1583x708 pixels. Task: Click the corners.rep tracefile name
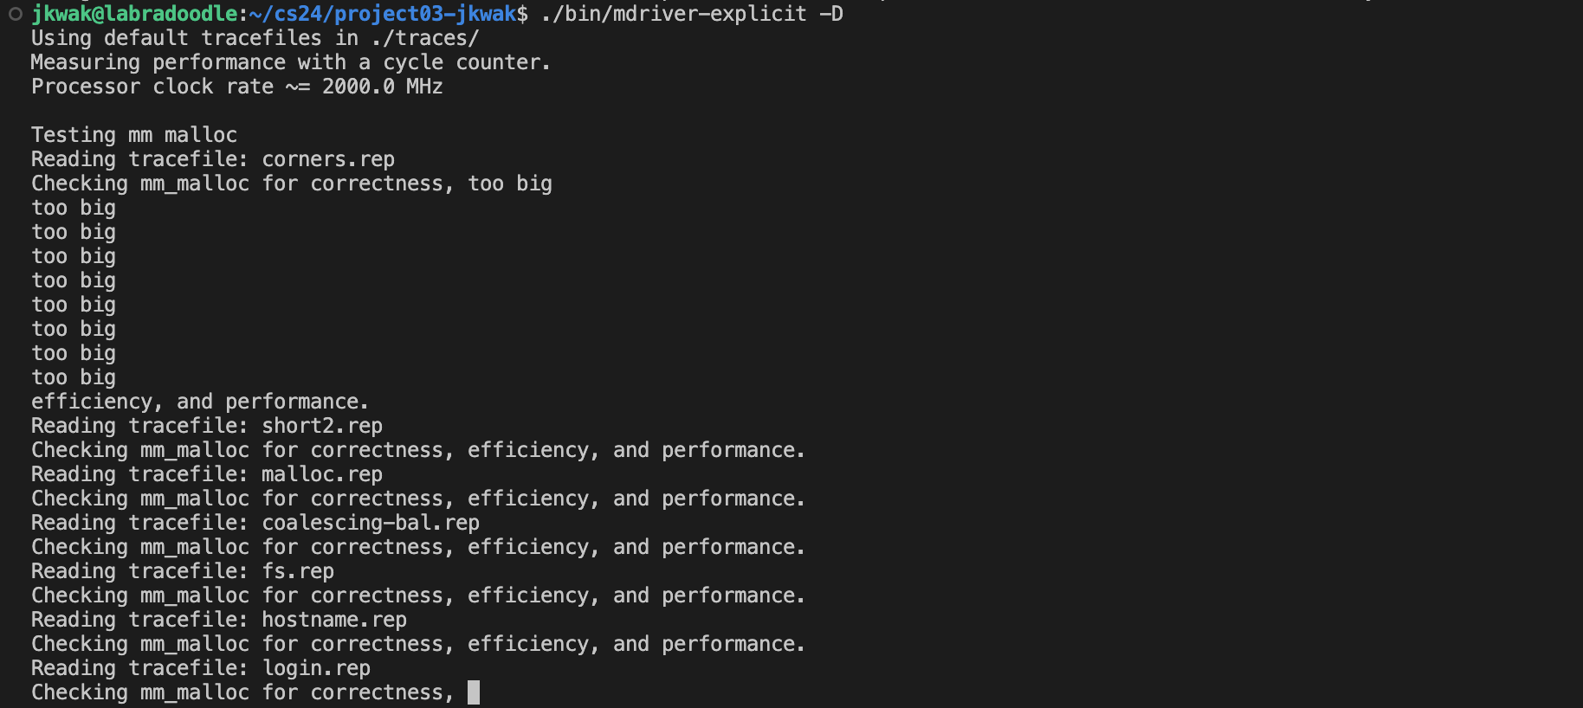point(328,159)
